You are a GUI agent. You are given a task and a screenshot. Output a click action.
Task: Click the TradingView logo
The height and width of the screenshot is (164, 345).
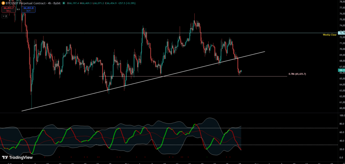(x=17, y=157)
